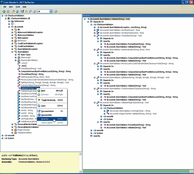Click 'CheckSumValidation, Version=2.0.0.0' assembly text
This screenshot has width=194, height=174.
34,162
